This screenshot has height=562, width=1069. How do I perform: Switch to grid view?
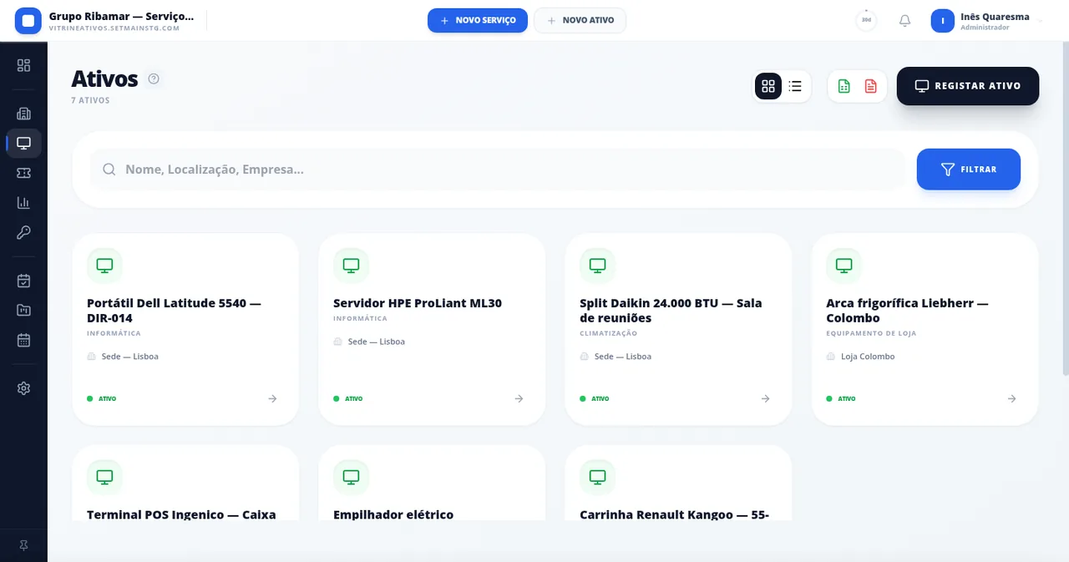click(768, 86)
